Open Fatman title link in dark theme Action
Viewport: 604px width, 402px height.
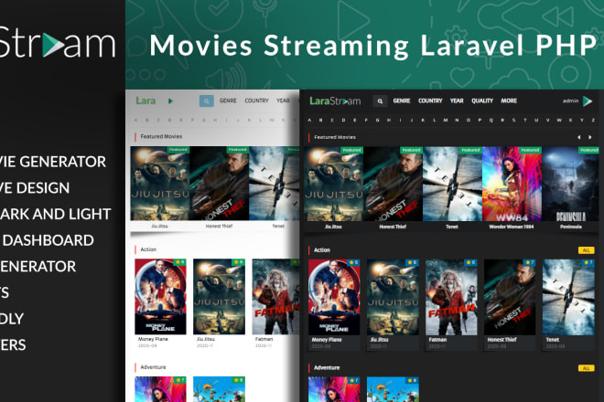tap(437, 340)
